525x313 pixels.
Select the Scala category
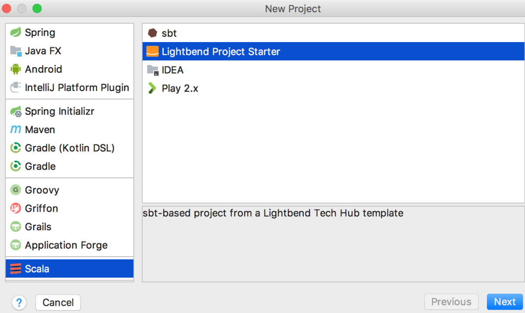pos(70,269)
